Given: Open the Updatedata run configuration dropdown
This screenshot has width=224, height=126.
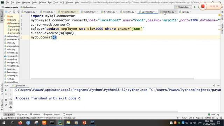Looking at the screenshot, I should pos(183,7).
